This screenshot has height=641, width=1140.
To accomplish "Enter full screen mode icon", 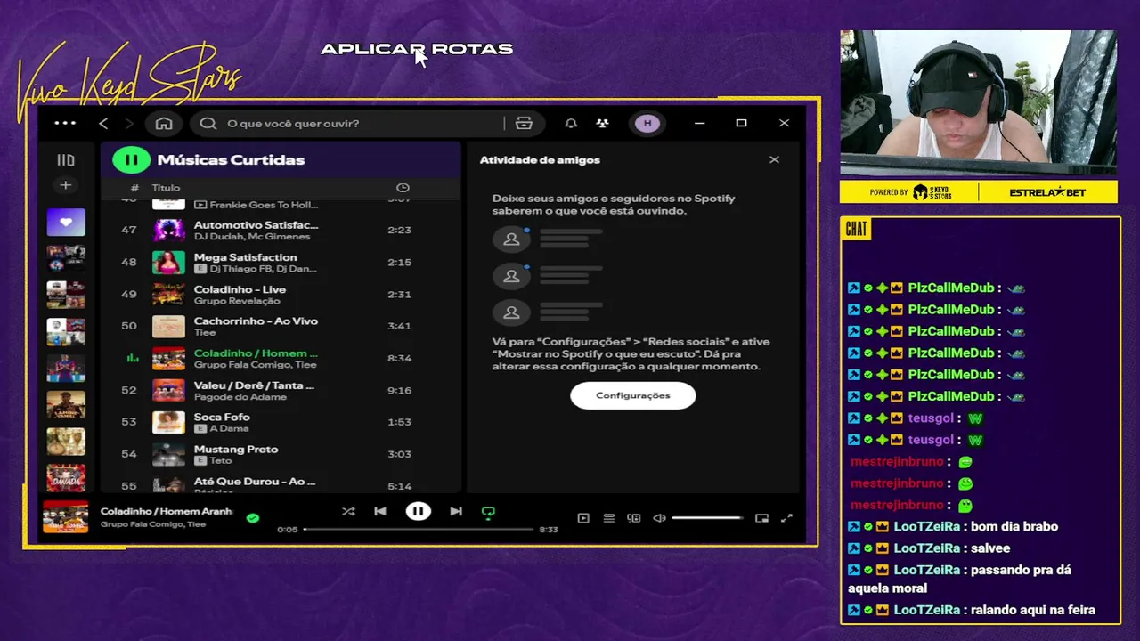I will pos(786,517).
